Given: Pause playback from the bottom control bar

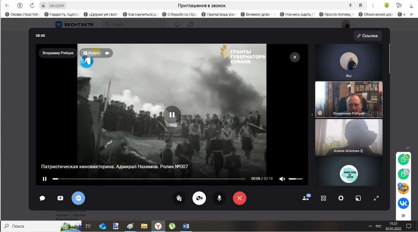Looking at the screenshot, I should [x=45, y=179].
